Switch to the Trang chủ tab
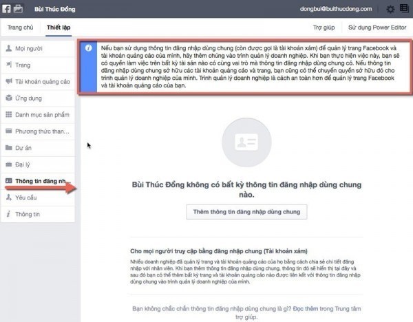 [x=21, y=27]
